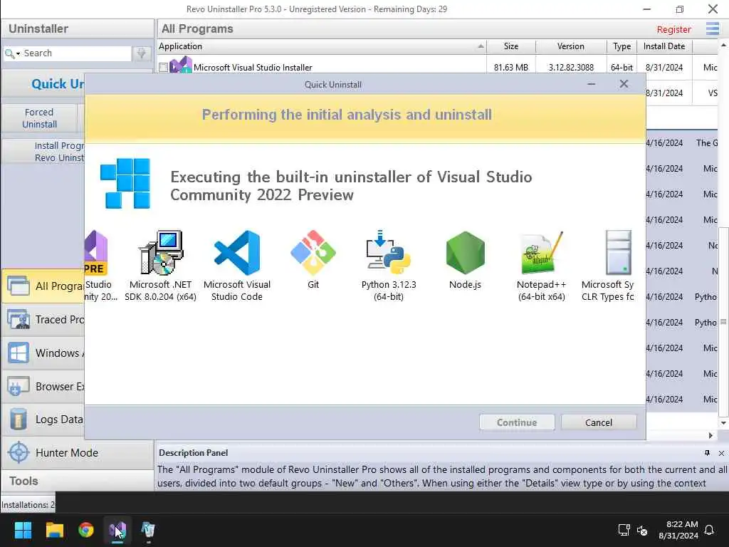Open the hamburger menu icon next to Register
729x547 pixels.
tap(712, 28)
